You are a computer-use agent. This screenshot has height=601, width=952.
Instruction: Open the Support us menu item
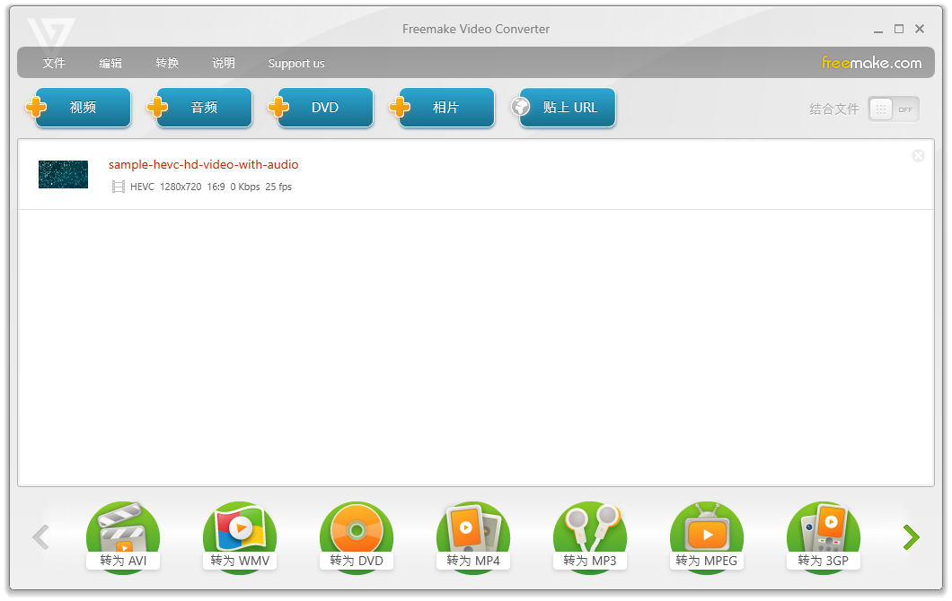pos(296,64)
